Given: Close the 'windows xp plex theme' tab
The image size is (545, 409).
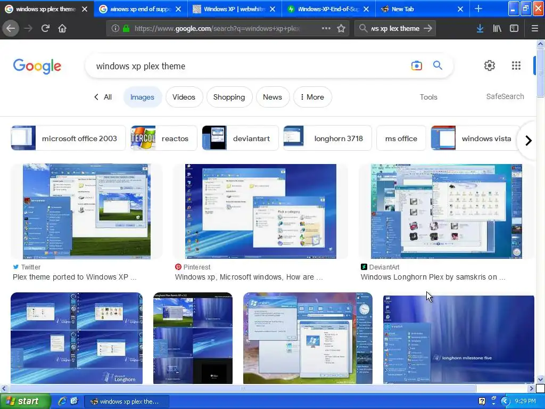Looking at the screenshot, I should click(85, 9).
